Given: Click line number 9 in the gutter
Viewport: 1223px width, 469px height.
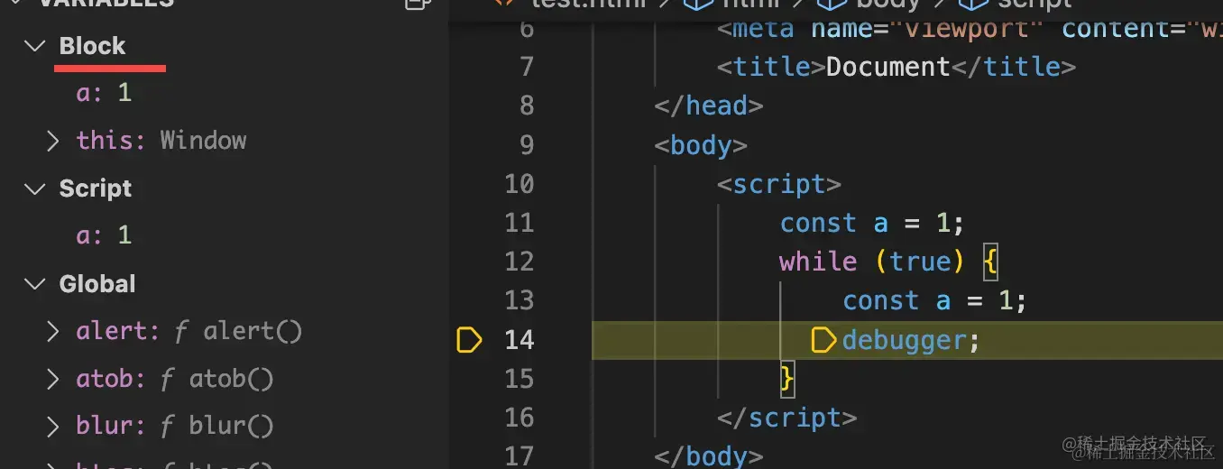Looking at the screenshot, I should (x=527, y=144).
